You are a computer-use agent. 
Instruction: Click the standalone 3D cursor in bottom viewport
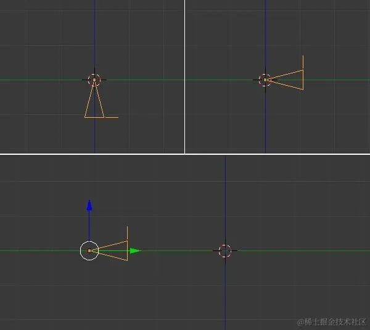(225, 250)
